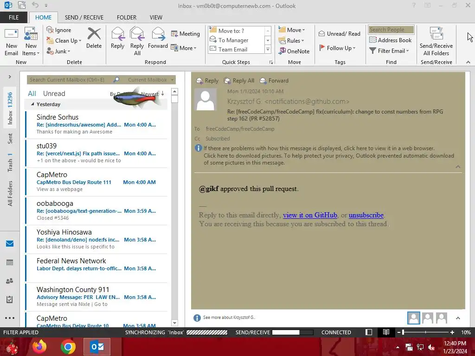Open Clean Up dropdown
Image resolution: width=475 pixels, height=356 pixels.
click(64, 41)
